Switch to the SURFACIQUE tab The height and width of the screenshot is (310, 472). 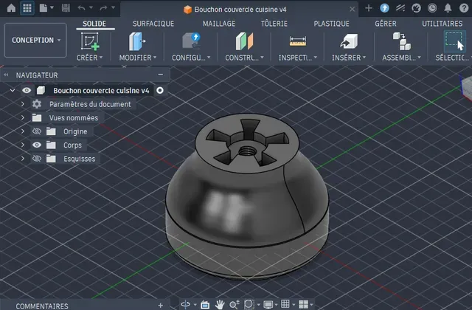tap(153, 24)
